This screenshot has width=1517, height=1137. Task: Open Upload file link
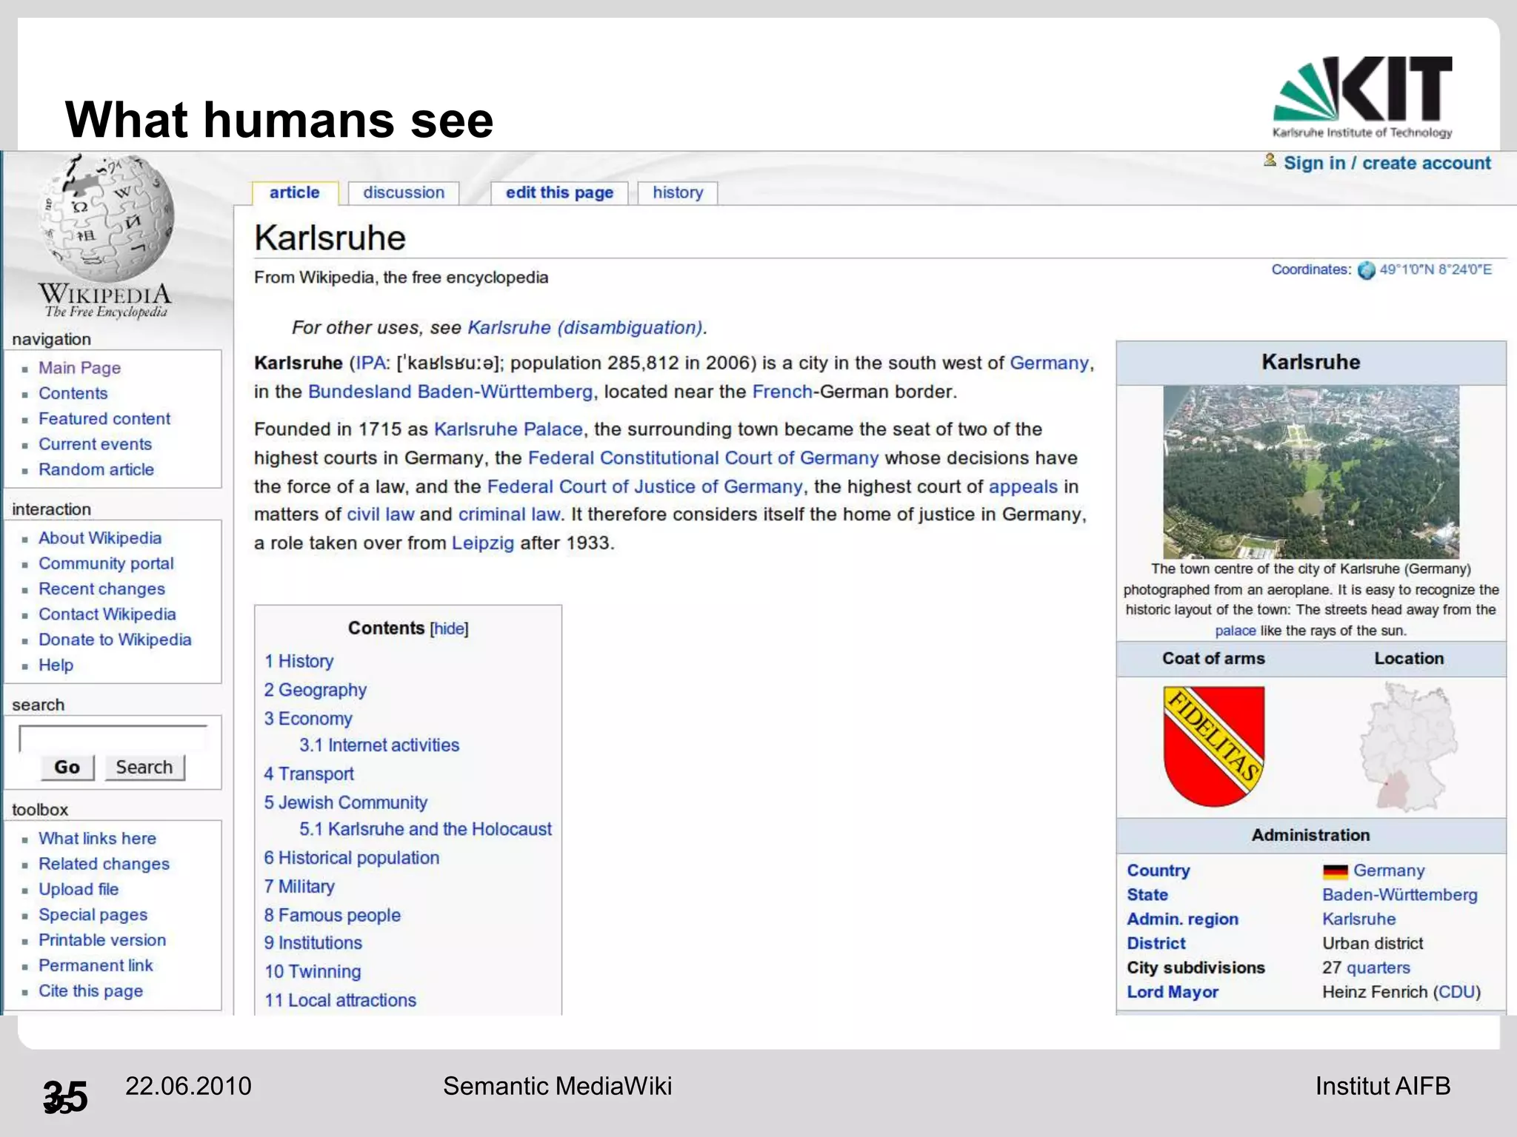coord(79,889)
